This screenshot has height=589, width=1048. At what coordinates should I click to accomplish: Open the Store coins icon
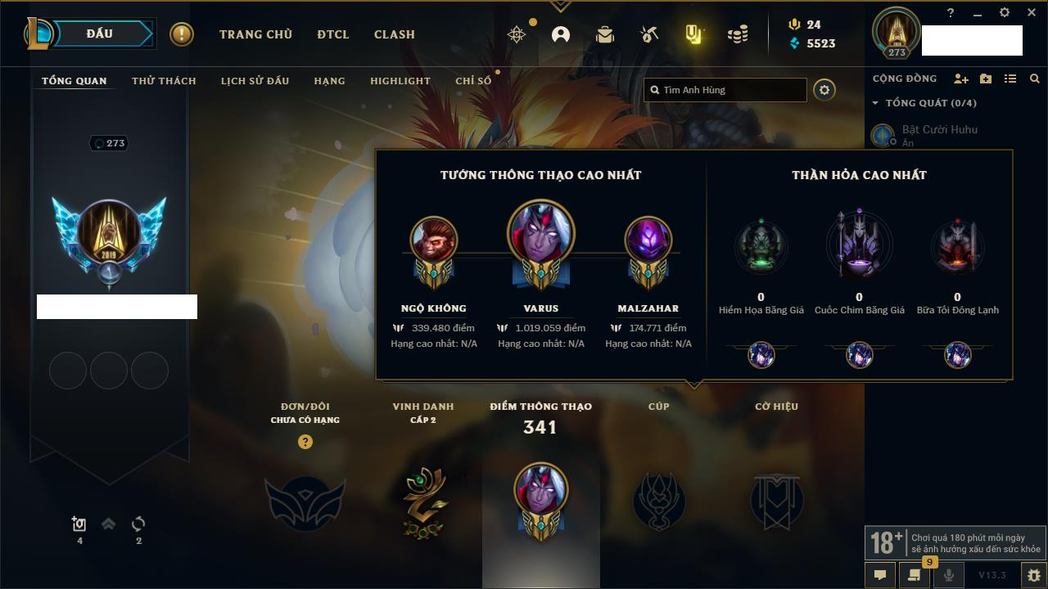pos(738,34)
